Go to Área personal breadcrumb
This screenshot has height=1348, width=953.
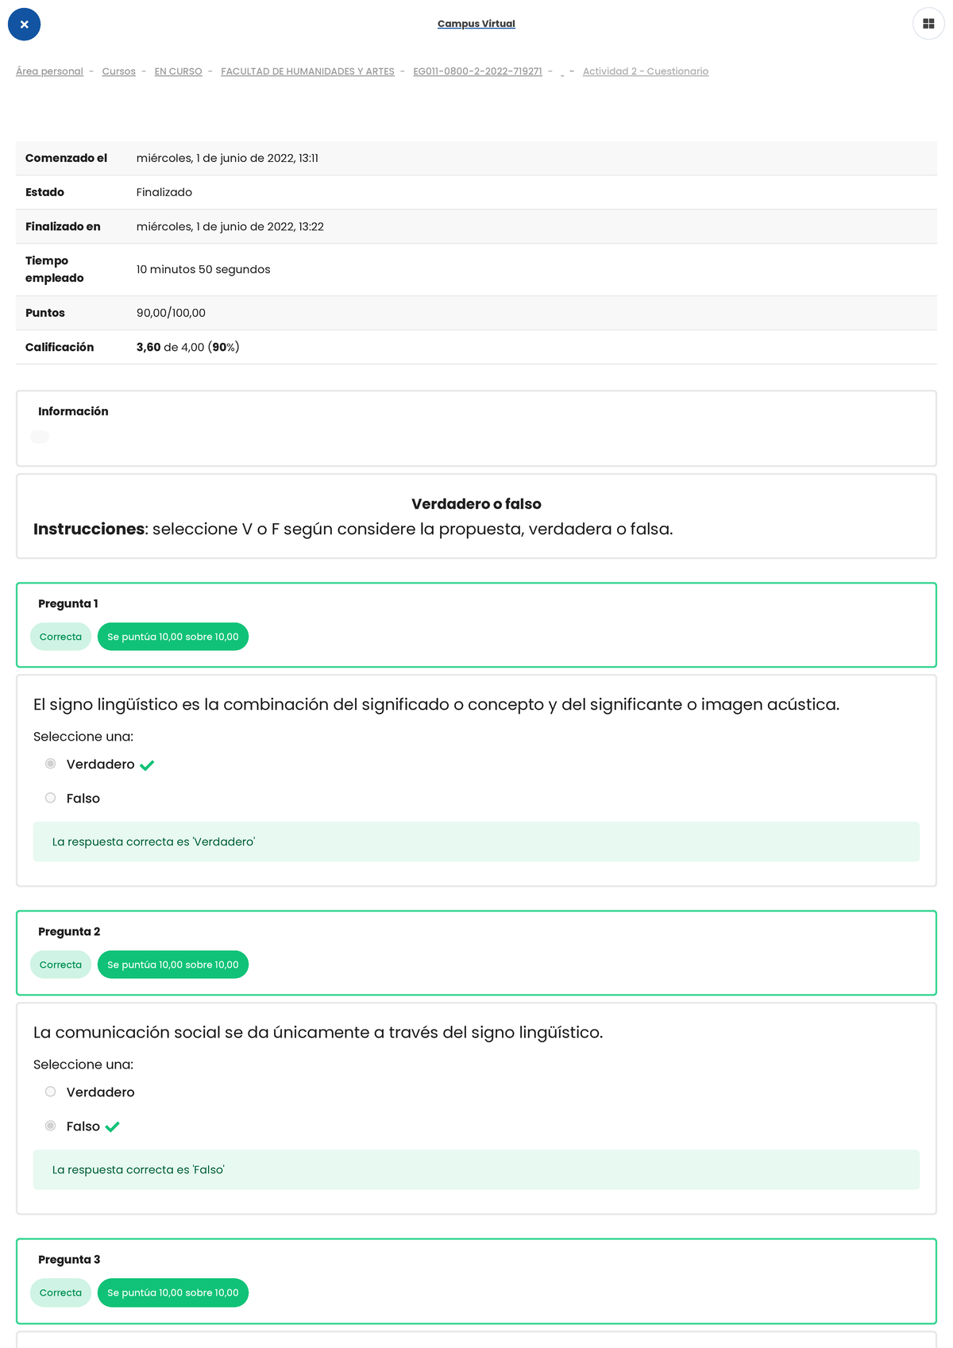(x=49, y=71)
